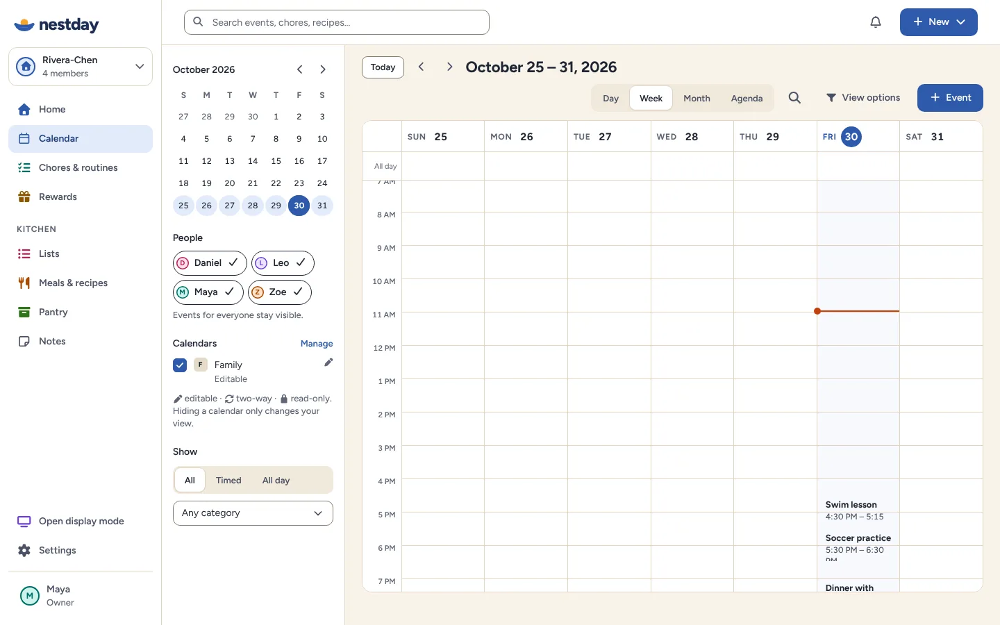Screen dimensions: 1000x625
Task: Open Home from the sidebar
Action: 81,110
